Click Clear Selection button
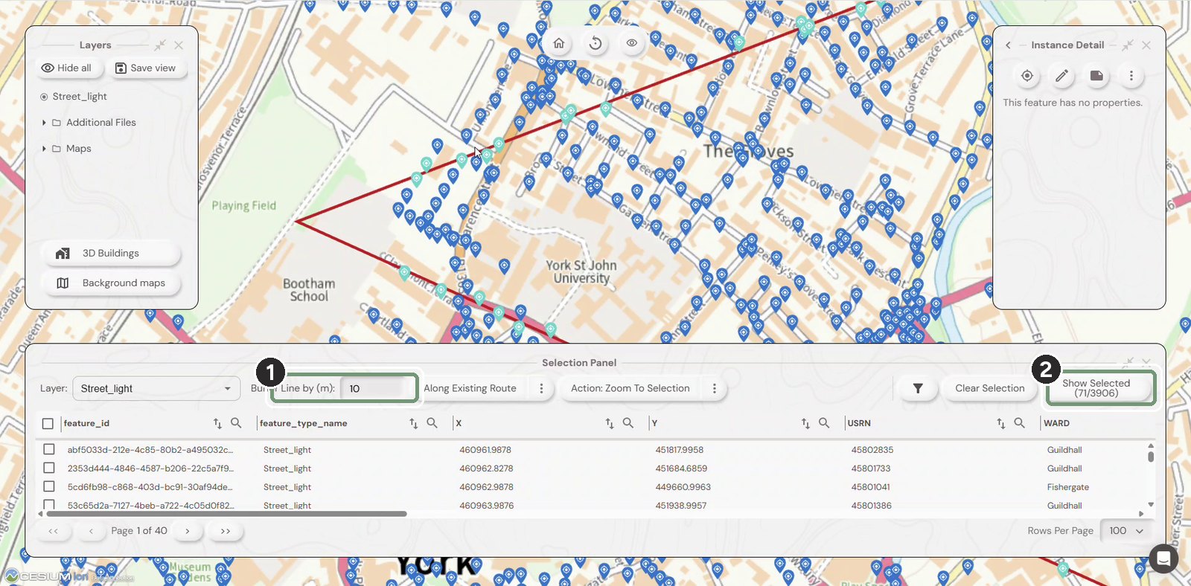 tap(990, 388)
